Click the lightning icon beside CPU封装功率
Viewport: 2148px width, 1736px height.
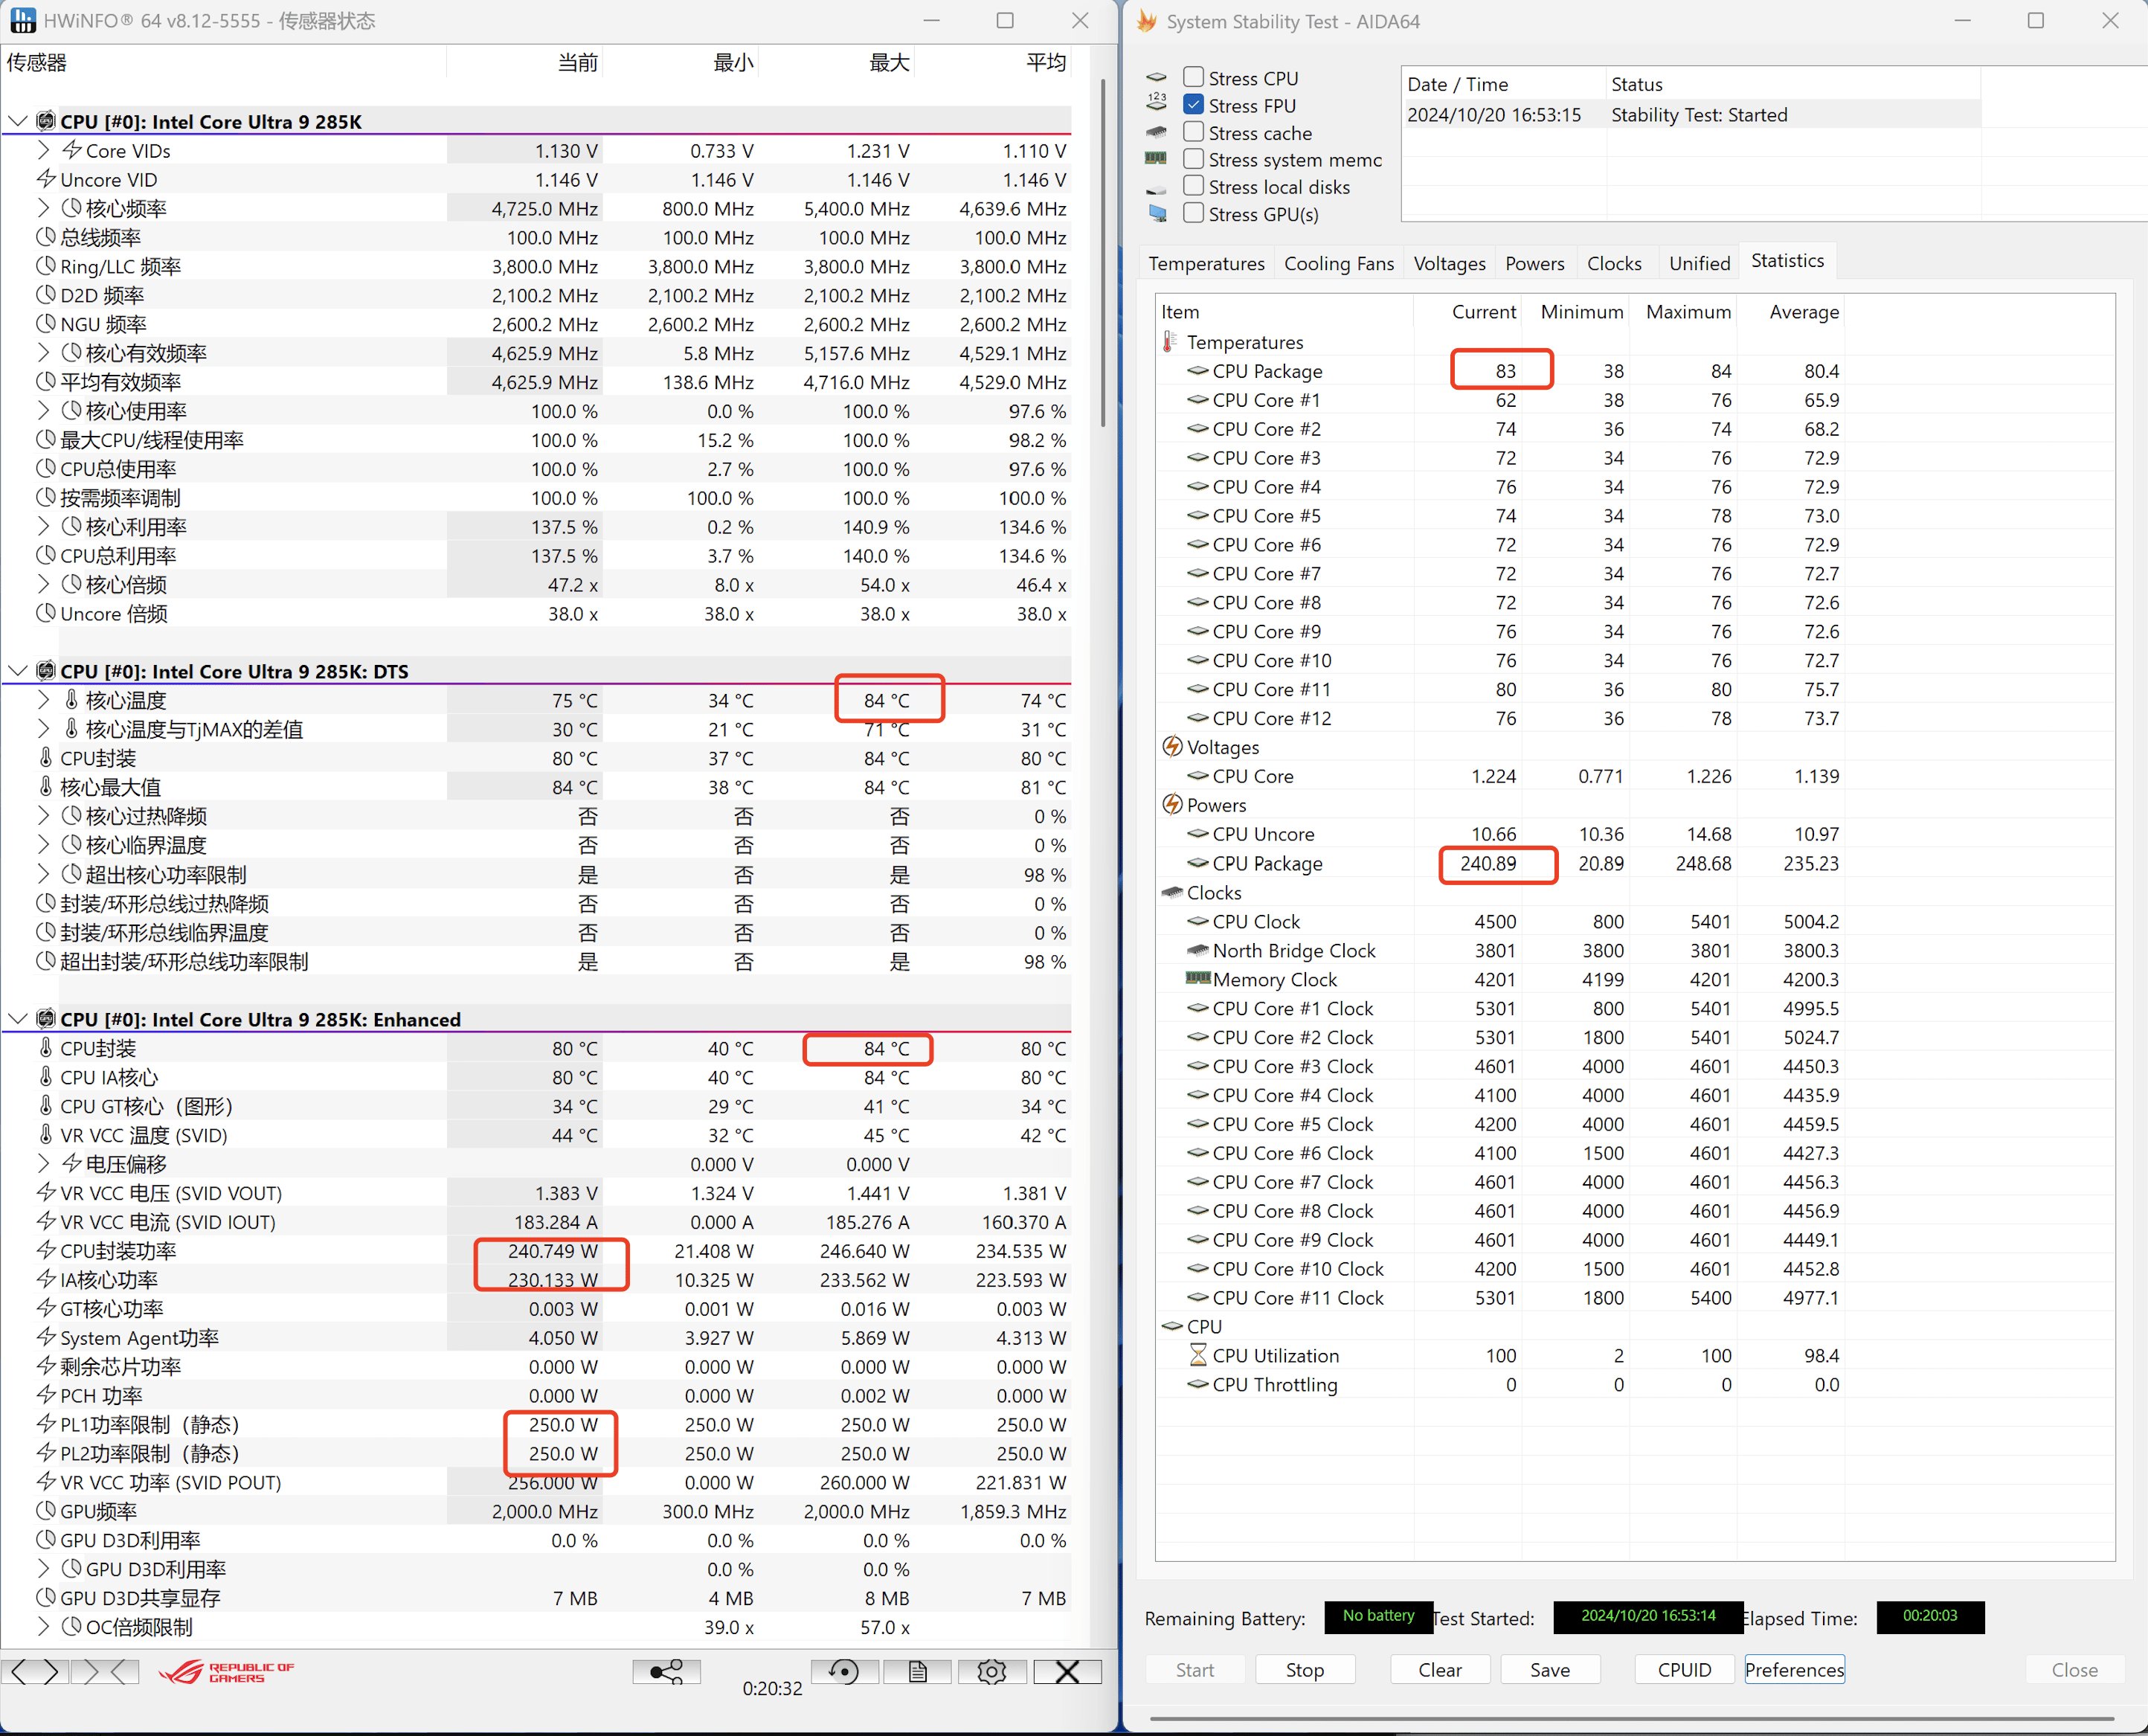point(45,1250)
